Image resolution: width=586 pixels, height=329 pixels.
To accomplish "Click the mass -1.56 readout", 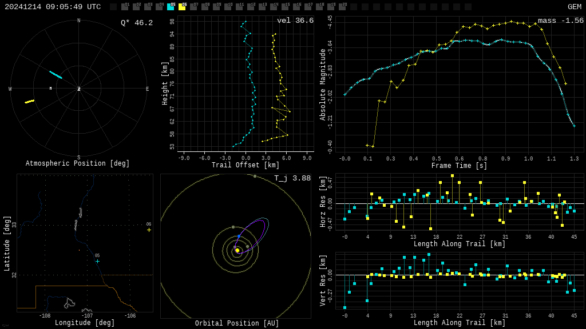I will click(560, 21).
